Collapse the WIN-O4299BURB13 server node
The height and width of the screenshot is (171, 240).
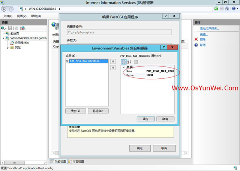[3, 38]
